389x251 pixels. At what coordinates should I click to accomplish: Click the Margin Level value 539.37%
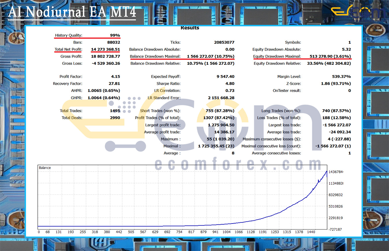pos(341,77)
